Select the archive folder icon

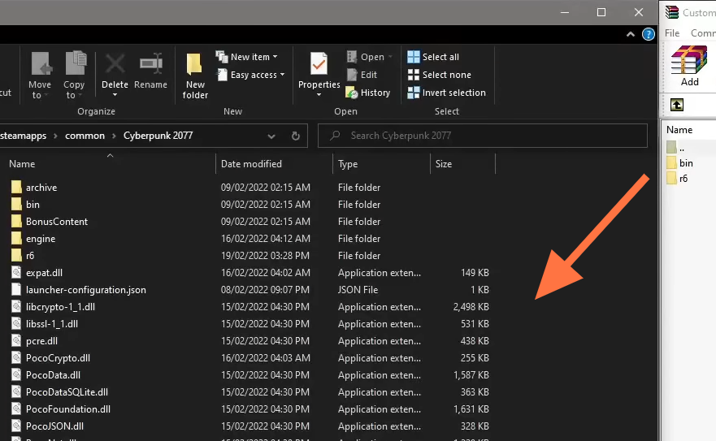[16, 187]
